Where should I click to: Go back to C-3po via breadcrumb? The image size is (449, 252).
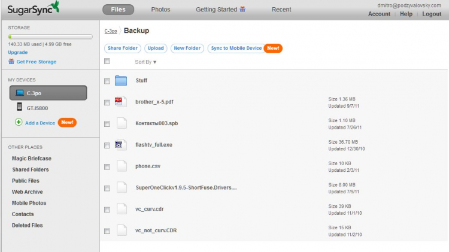pos(111,31)
